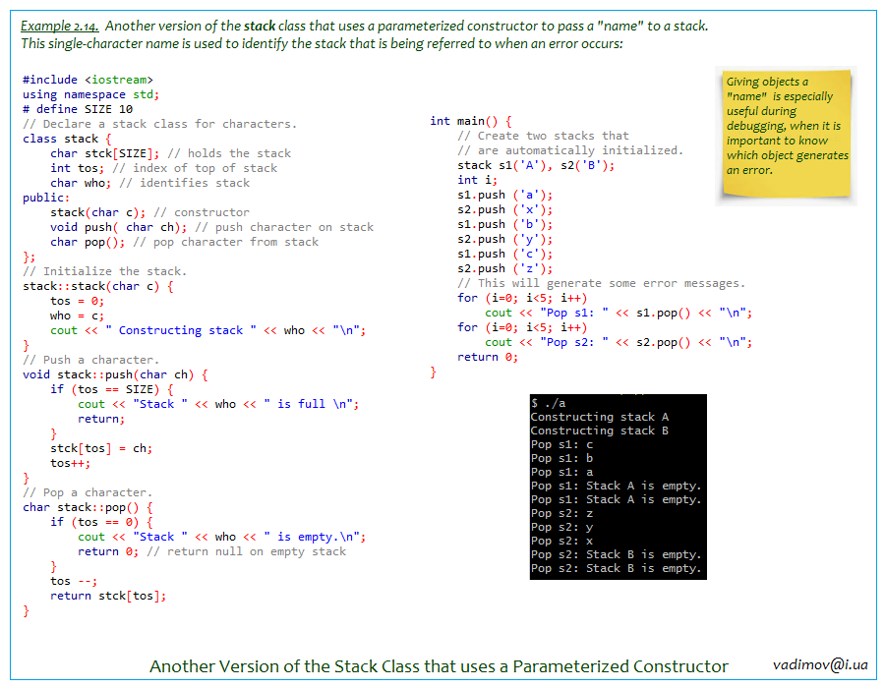The height and width of the screenshot is (688, 885).
Task: Click the '# define SIZE 10' line
Action: 78,109
